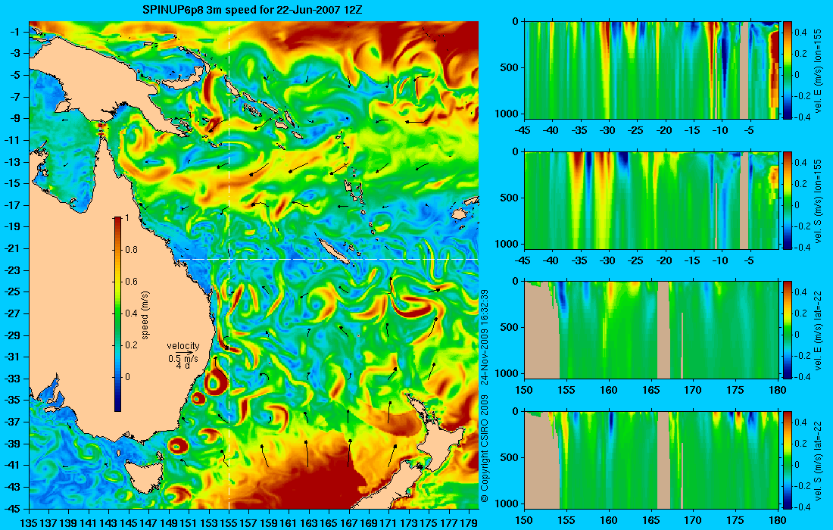The height and width of the screenshot is (530, 833).
Task: Click the vel. E lon=155 depth section plot
Action: coord(652,70)
